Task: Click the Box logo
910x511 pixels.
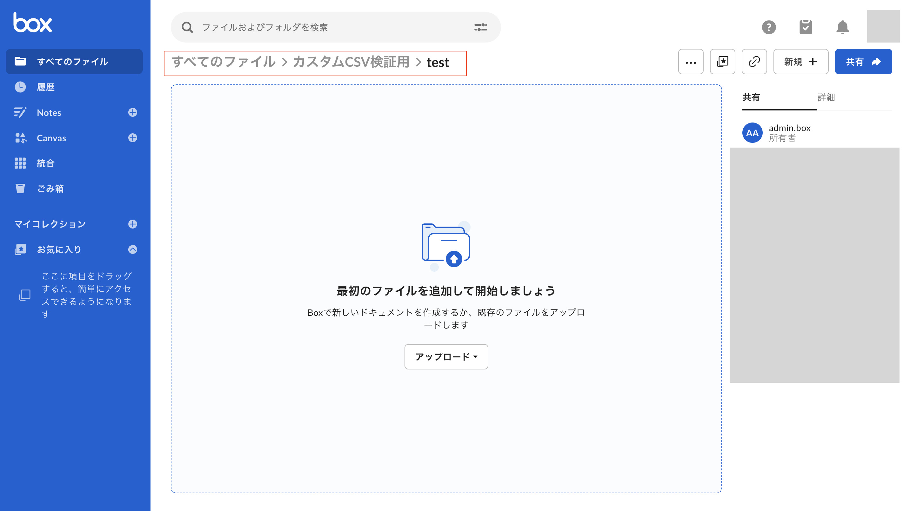Action: tap(32, 23)
